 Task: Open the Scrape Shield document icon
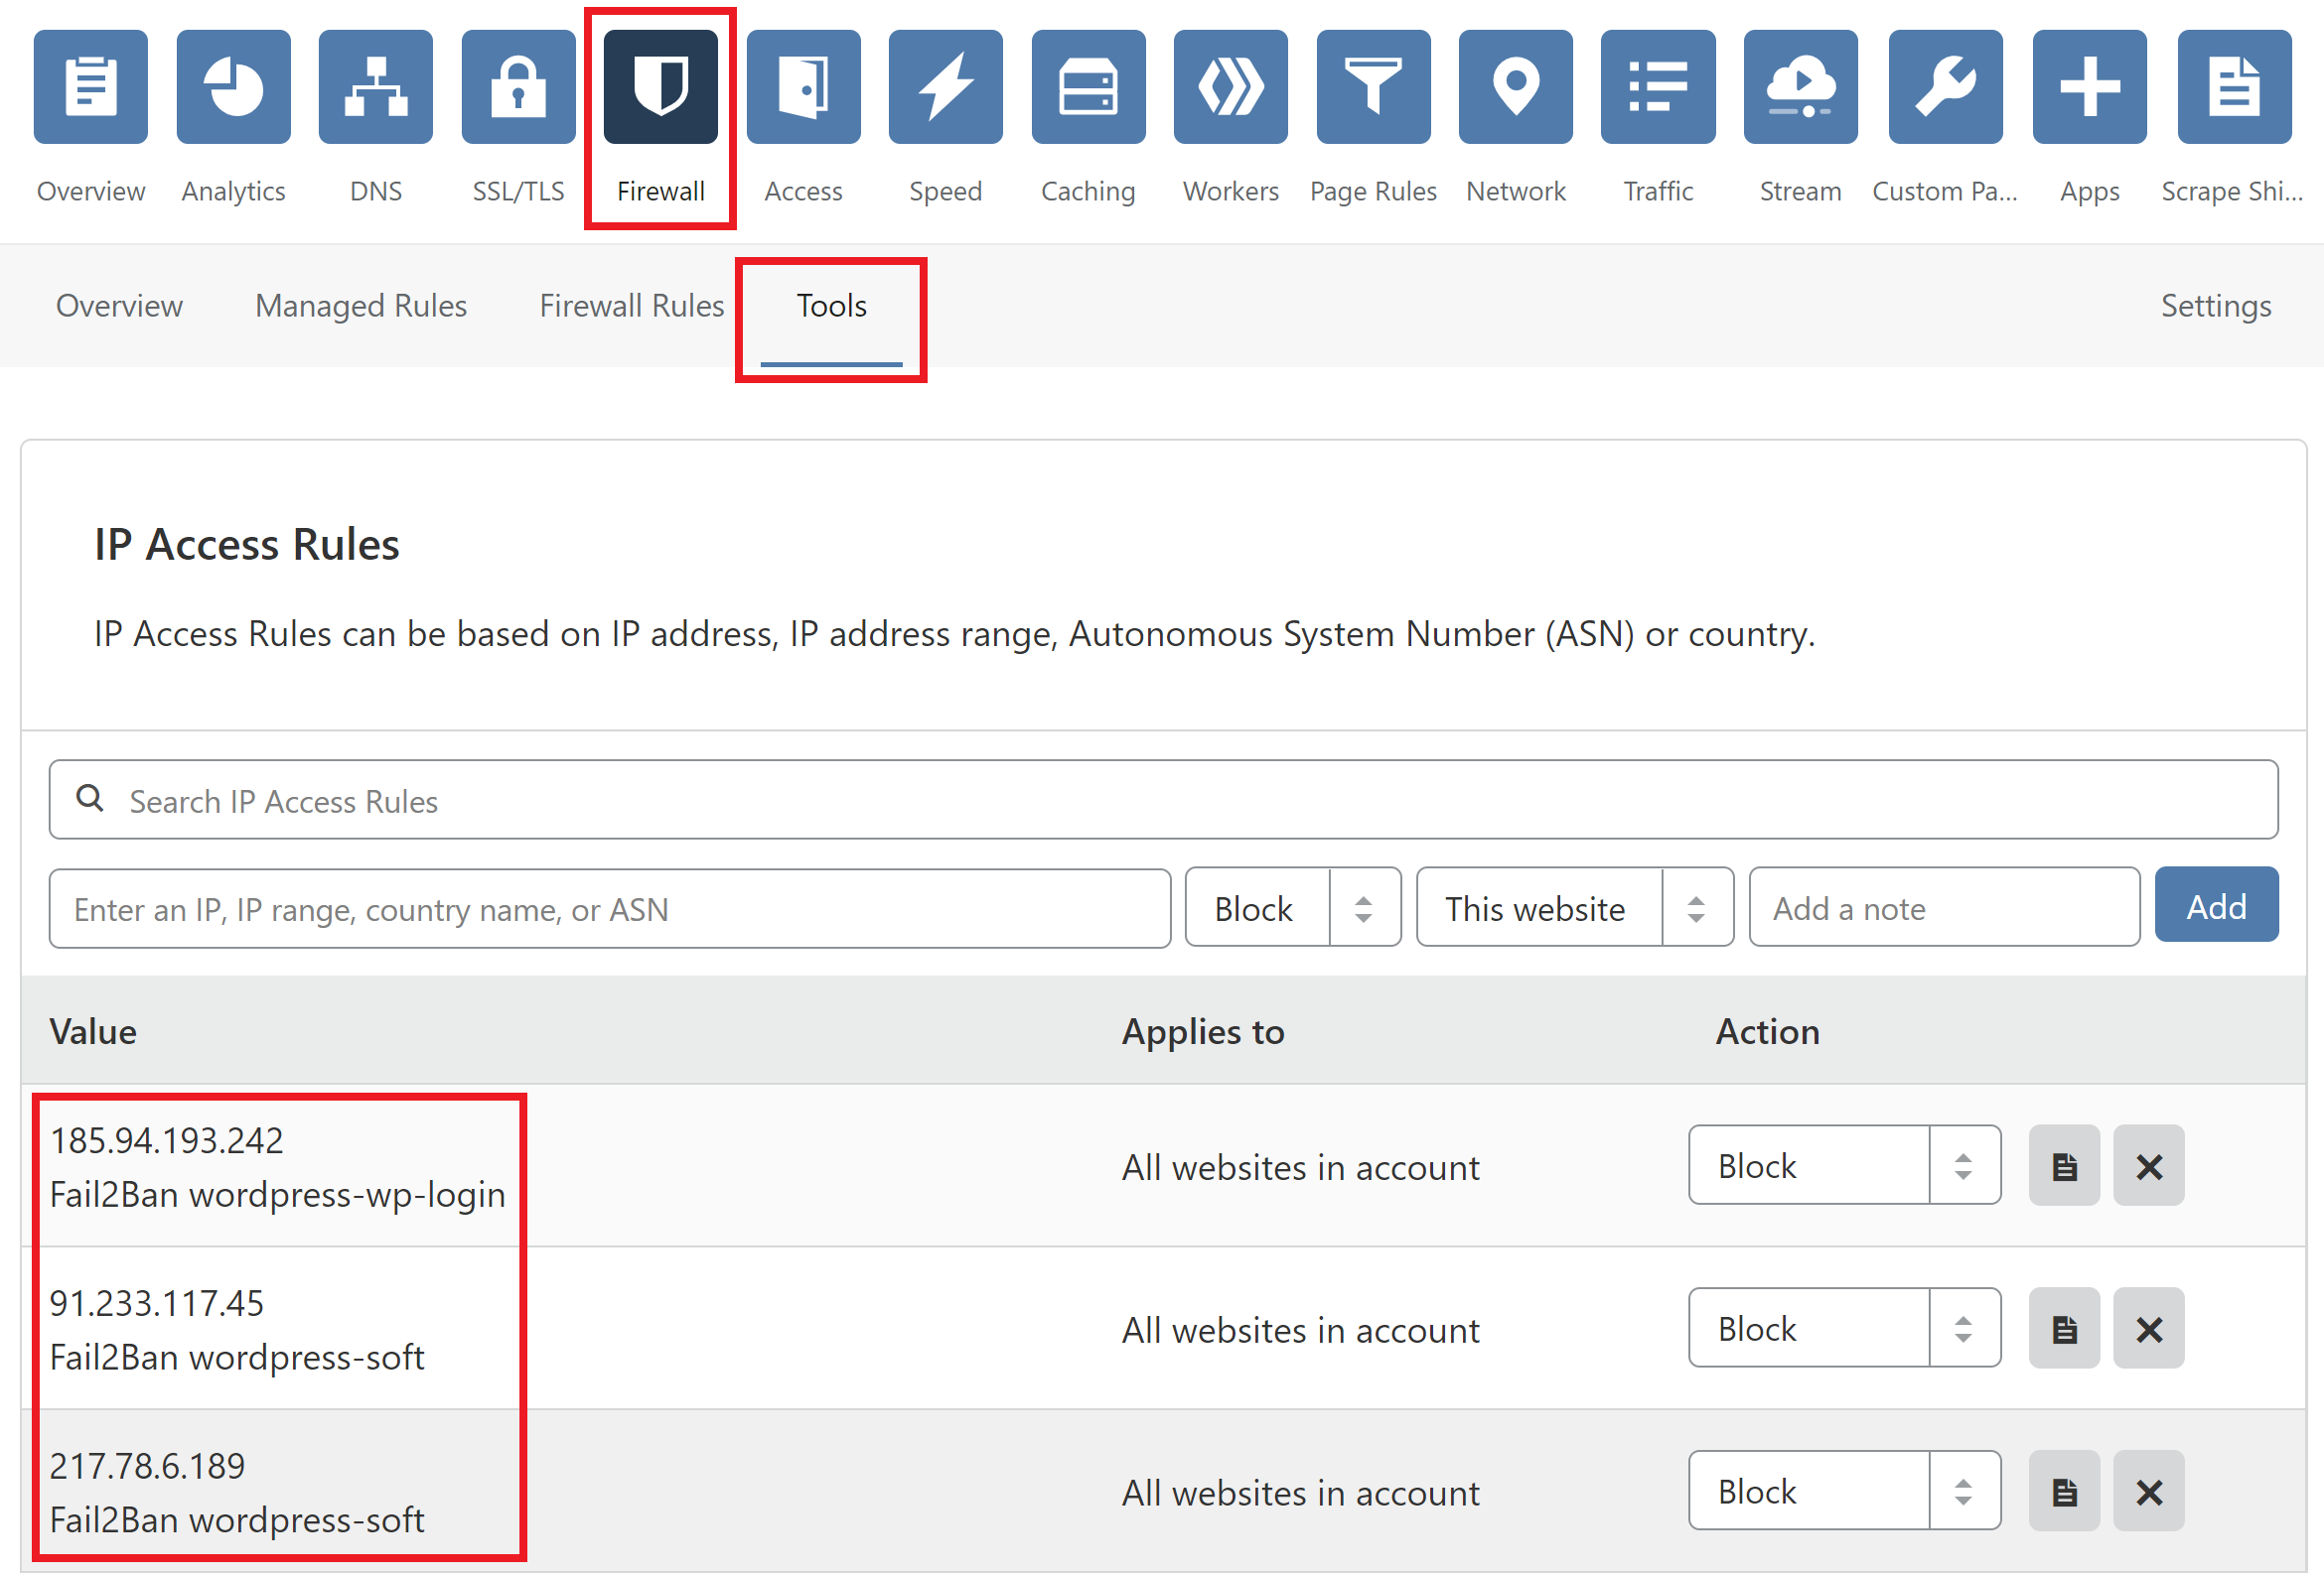(2235, 87)
